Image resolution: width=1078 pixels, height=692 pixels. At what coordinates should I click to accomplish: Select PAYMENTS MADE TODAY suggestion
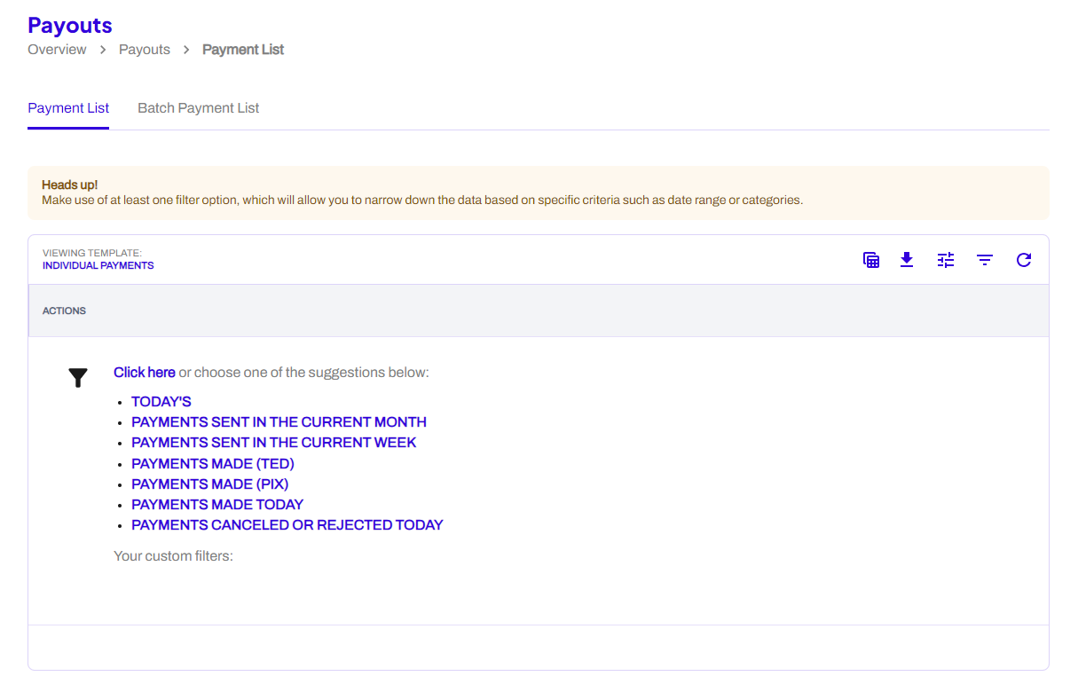pos(217,504)
